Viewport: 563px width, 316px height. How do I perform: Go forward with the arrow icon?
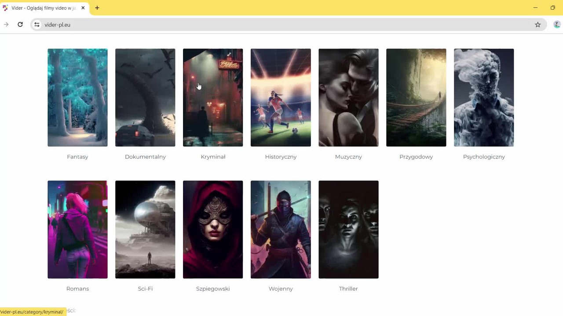tap(6, 25)
